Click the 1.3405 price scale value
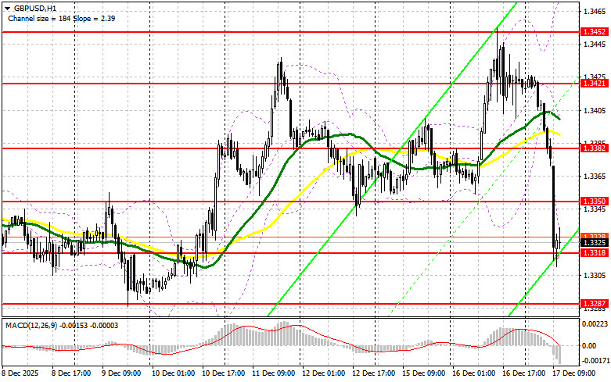 point(595,111)
